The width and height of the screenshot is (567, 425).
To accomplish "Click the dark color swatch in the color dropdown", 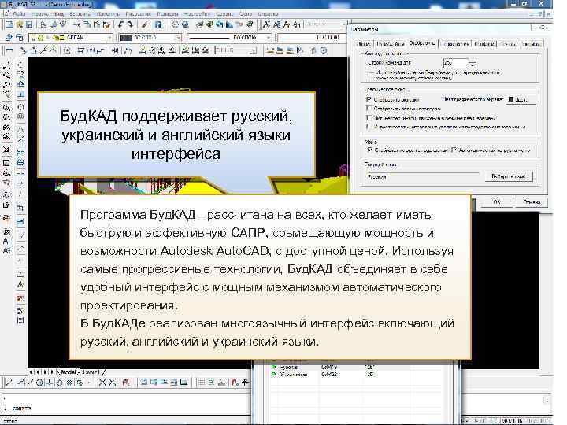I will 125,38.
